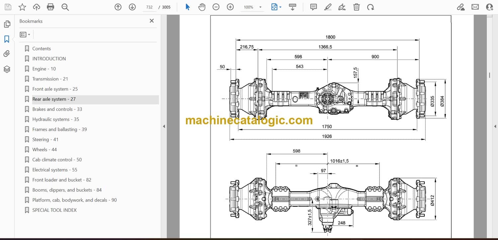Jump to the Transmission - 21 bookmark

[50, 79]
